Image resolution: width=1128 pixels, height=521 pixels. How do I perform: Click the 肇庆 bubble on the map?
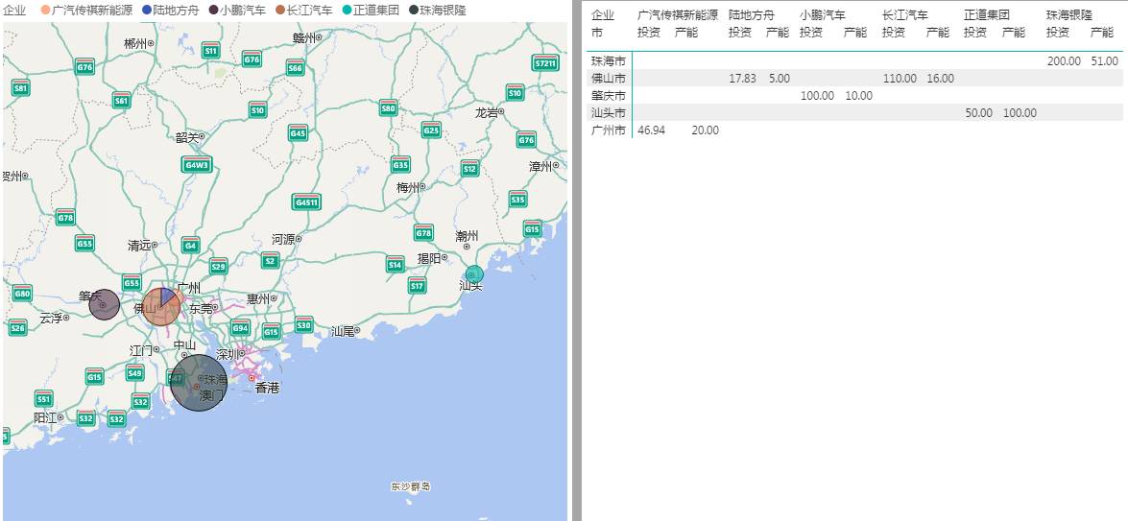click(x=105, y=305)
